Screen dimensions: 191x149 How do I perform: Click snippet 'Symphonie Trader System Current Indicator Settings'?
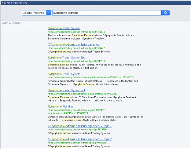(x=93, y=83)
